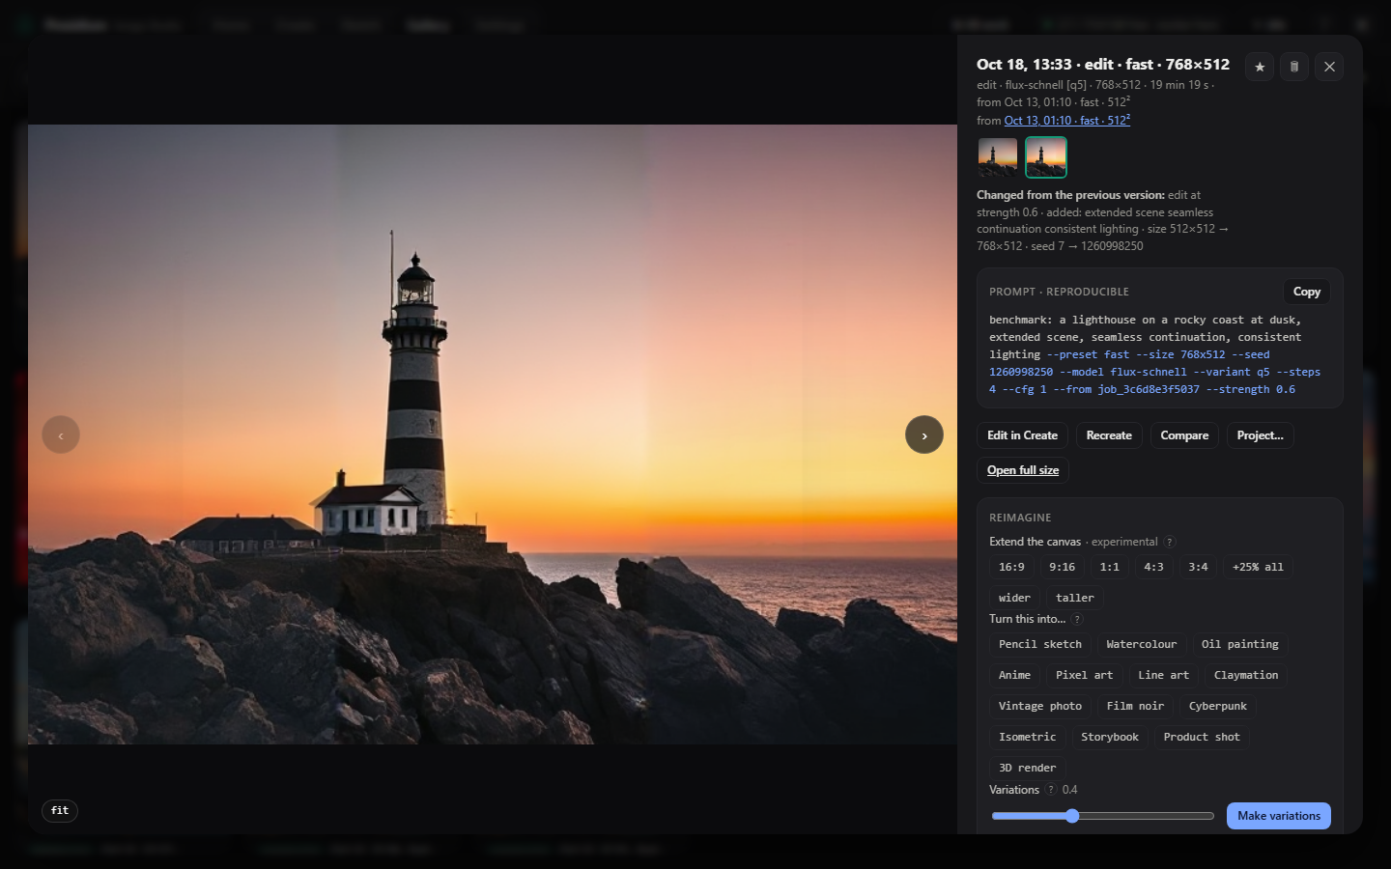Apply the Isometric style
1391x869 pixels.
click(1028, 737)
